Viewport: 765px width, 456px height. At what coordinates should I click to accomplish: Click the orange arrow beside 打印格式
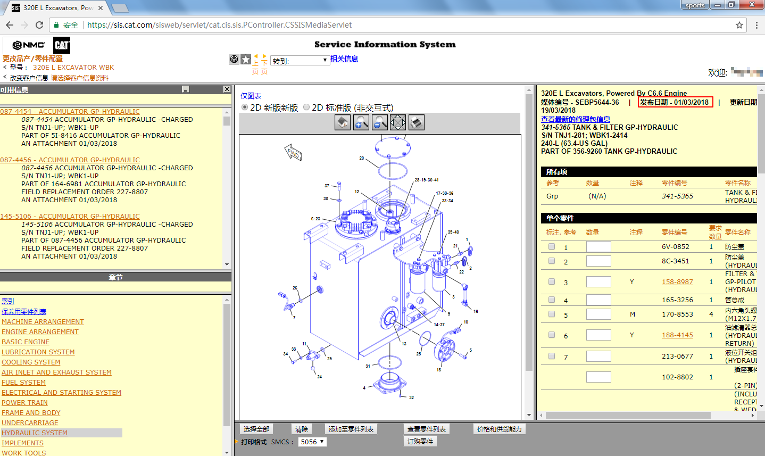237,442
